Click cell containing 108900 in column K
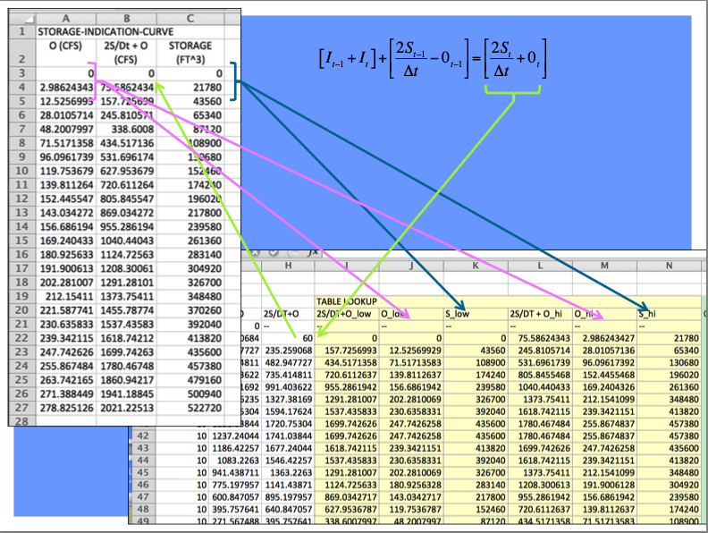Screen dimensions: 708x533 (476, 363)
